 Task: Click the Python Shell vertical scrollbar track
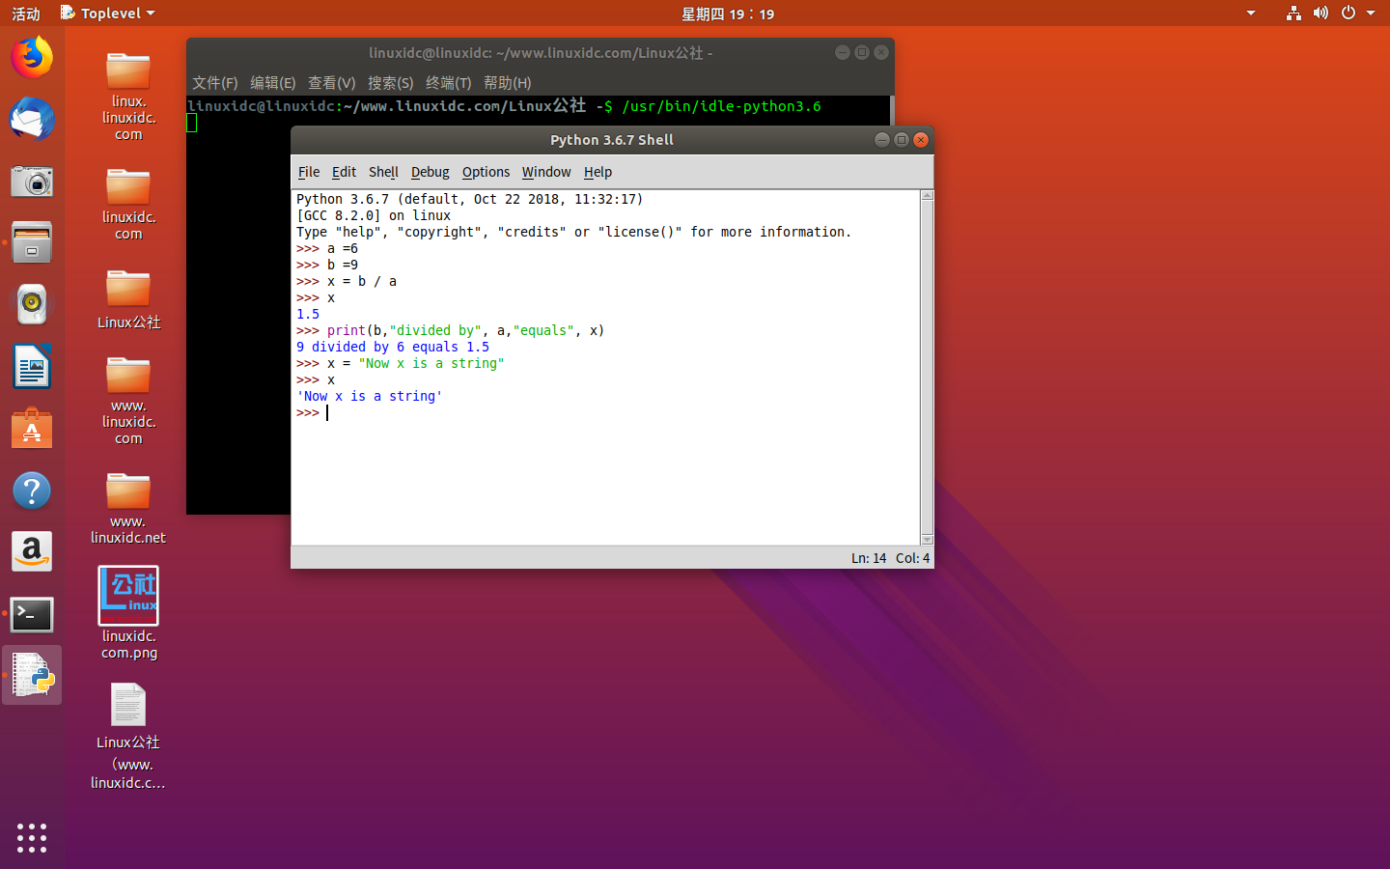[927, 367]
